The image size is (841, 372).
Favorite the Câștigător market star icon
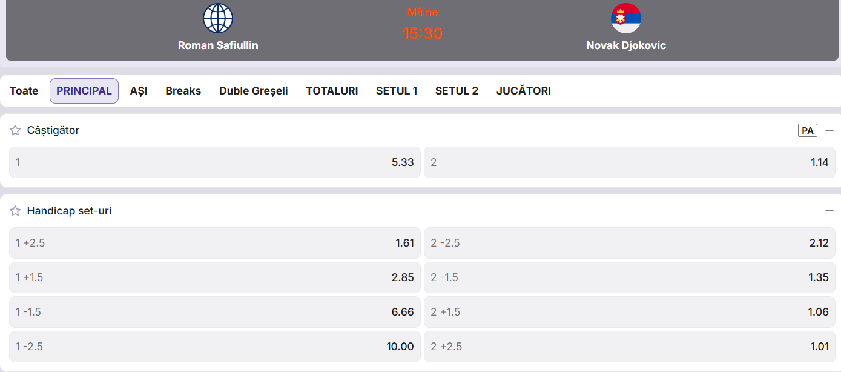click(15, 130)
